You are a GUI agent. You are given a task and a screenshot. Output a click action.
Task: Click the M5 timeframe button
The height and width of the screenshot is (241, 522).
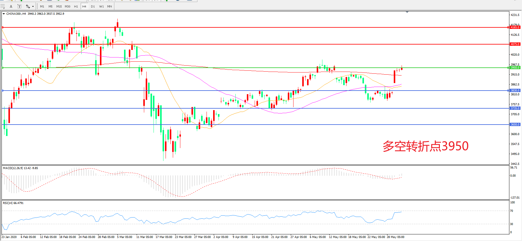[x=51, y=6]
